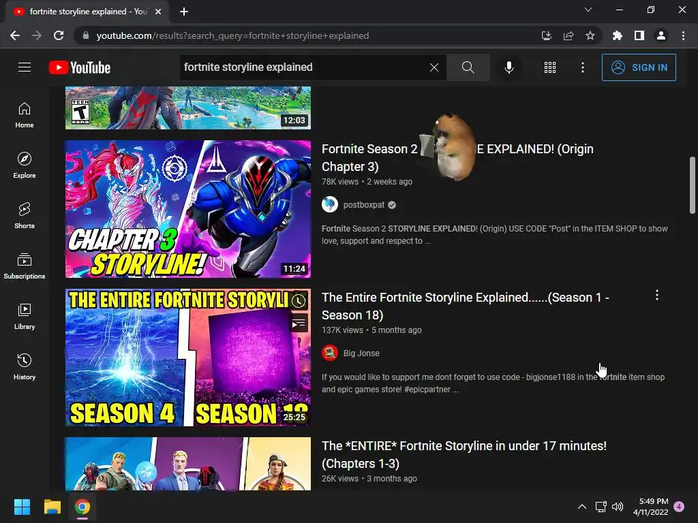Open the notification badge showing 4
This screenshot has height=523, width=698.
tap(679, 507)
